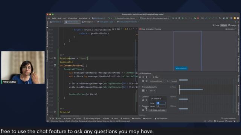The image size is (241, 135).
Task: Open ContentPreview run configuration dropdown
Action: click(x=126, y=18)
